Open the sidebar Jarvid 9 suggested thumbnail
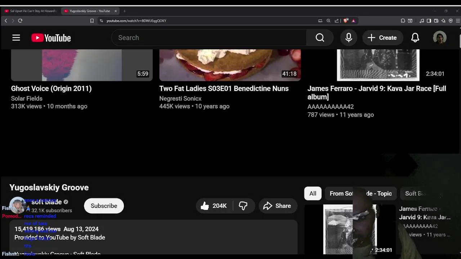461x259 pixels. click(x=350, y=230)
